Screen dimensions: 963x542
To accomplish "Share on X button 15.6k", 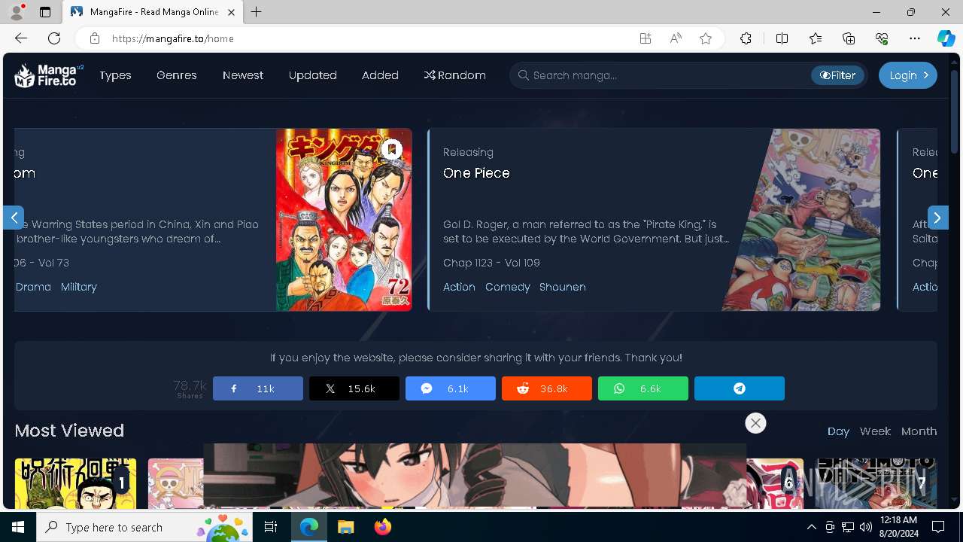I will [354, 388].
